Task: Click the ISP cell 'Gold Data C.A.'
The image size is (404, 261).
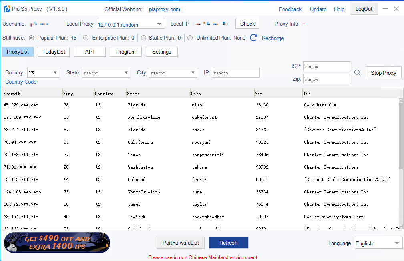Action: click(321, 105)
